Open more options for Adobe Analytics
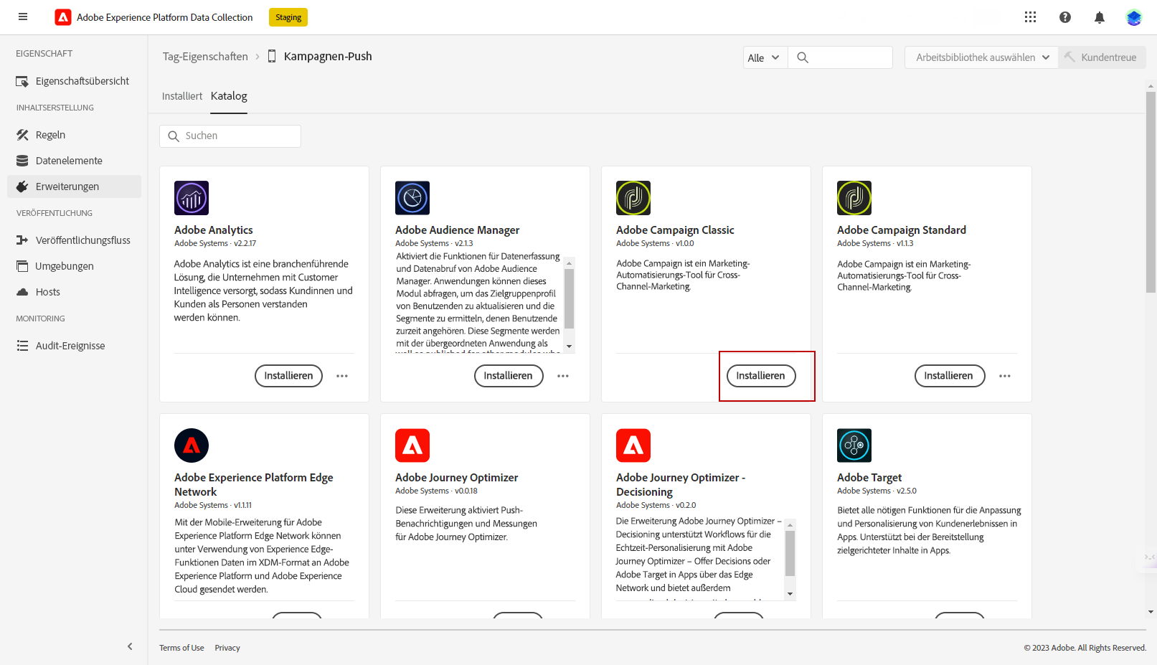The width and height of the screenshot is (1157, 665). coord(342,376)
